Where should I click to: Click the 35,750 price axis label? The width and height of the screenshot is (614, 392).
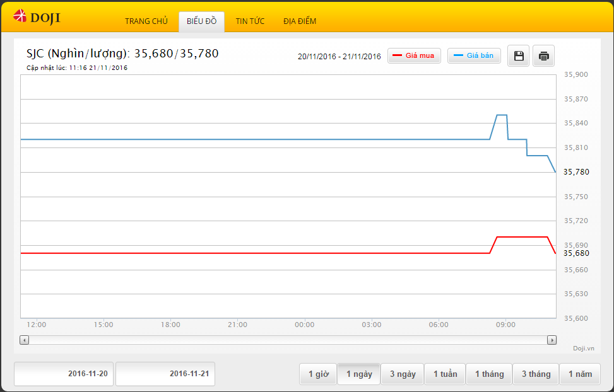point(576,197)
